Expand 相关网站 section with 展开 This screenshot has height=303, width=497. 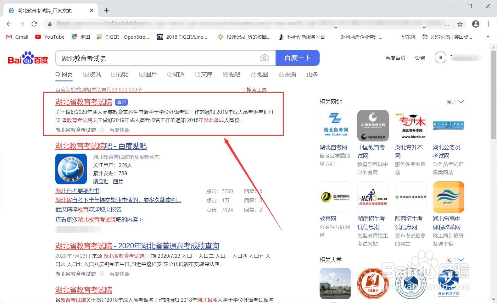point(455,102)
